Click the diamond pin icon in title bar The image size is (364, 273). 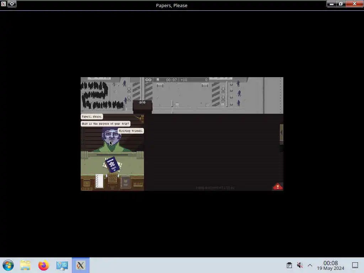[x=12, y=4]
